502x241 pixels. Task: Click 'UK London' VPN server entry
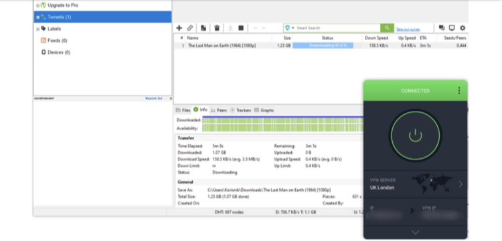(382, 188)
